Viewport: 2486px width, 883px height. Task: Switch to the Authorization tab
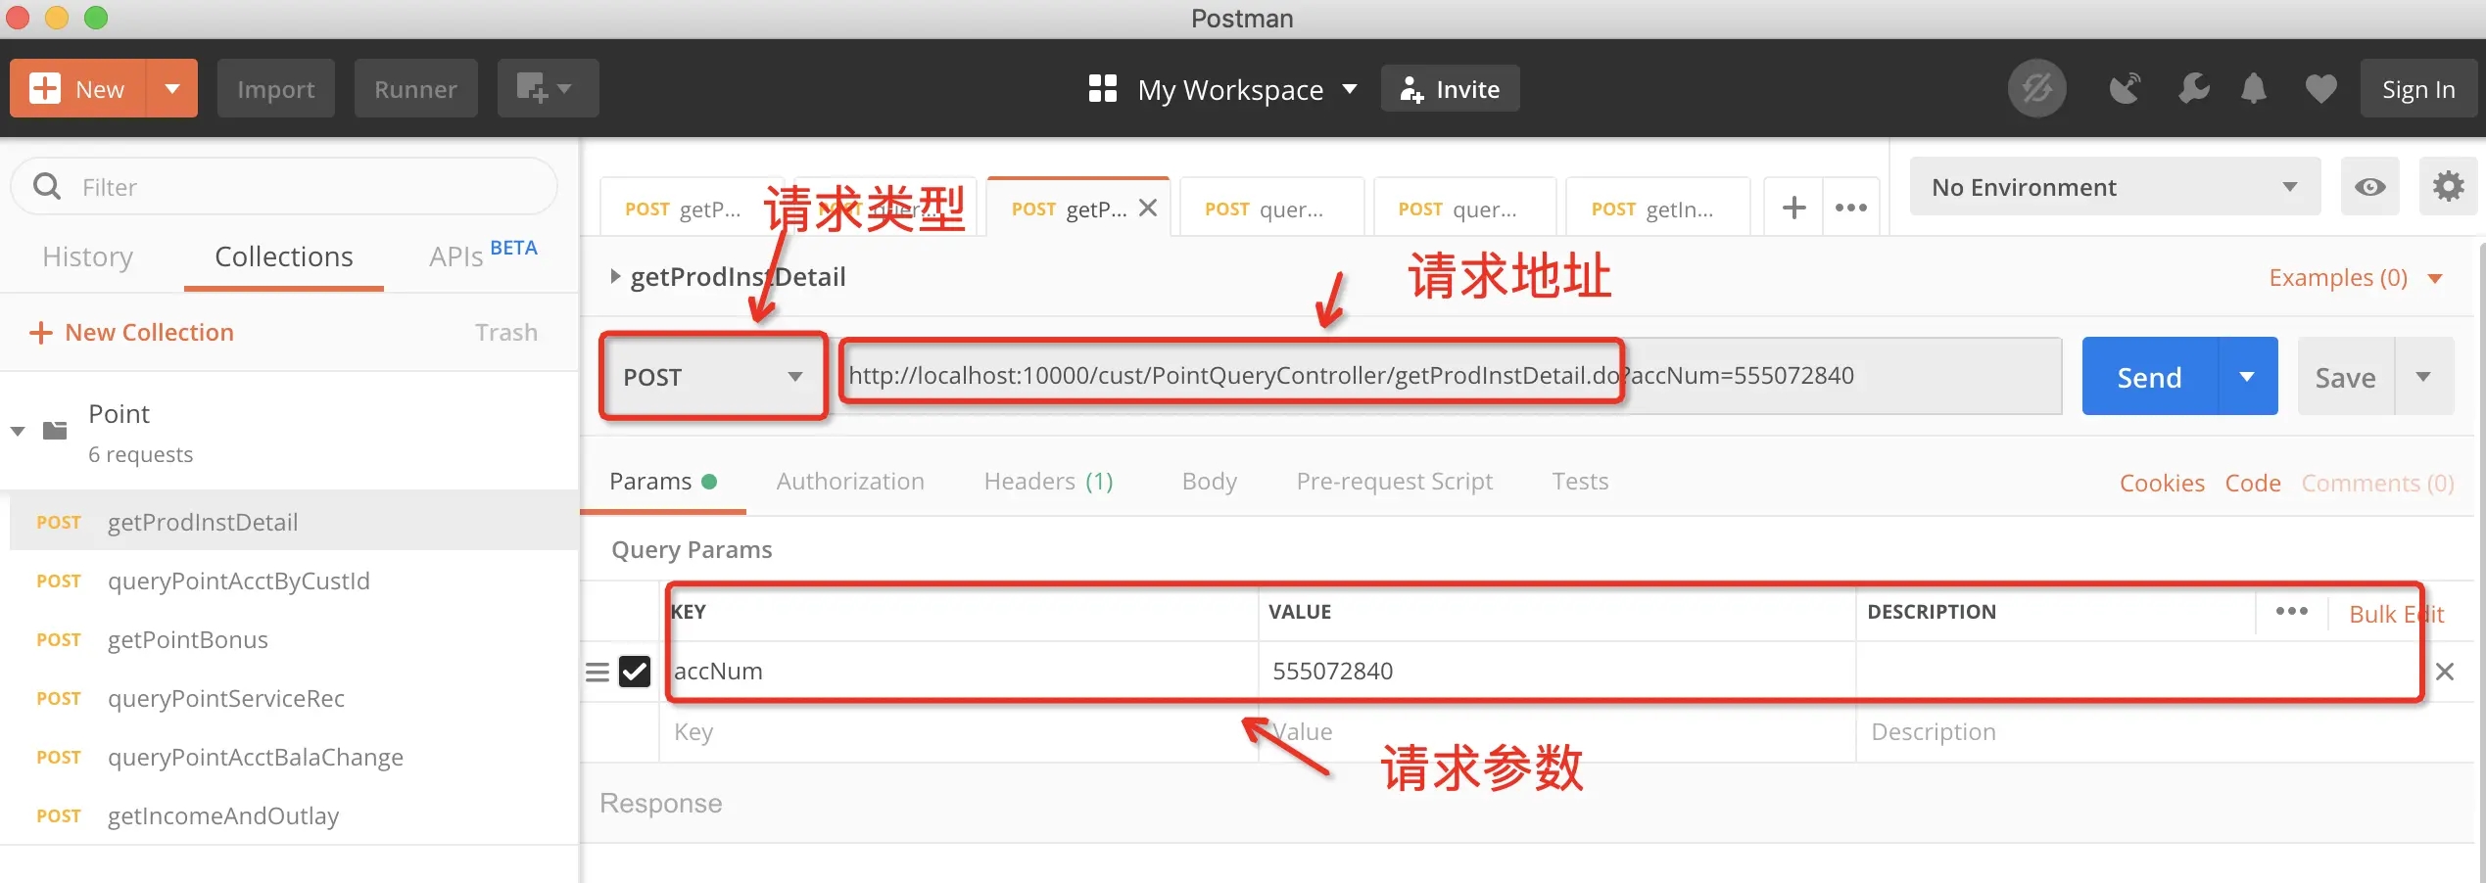850,482
